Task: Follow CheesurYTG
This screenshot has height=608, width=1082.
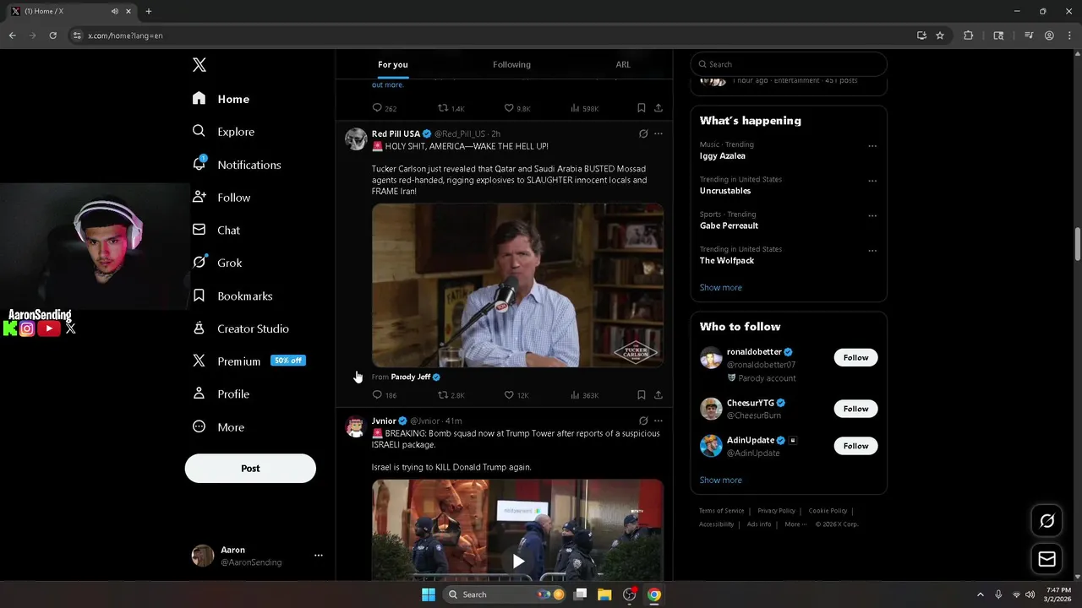Action: pos(855,409)
